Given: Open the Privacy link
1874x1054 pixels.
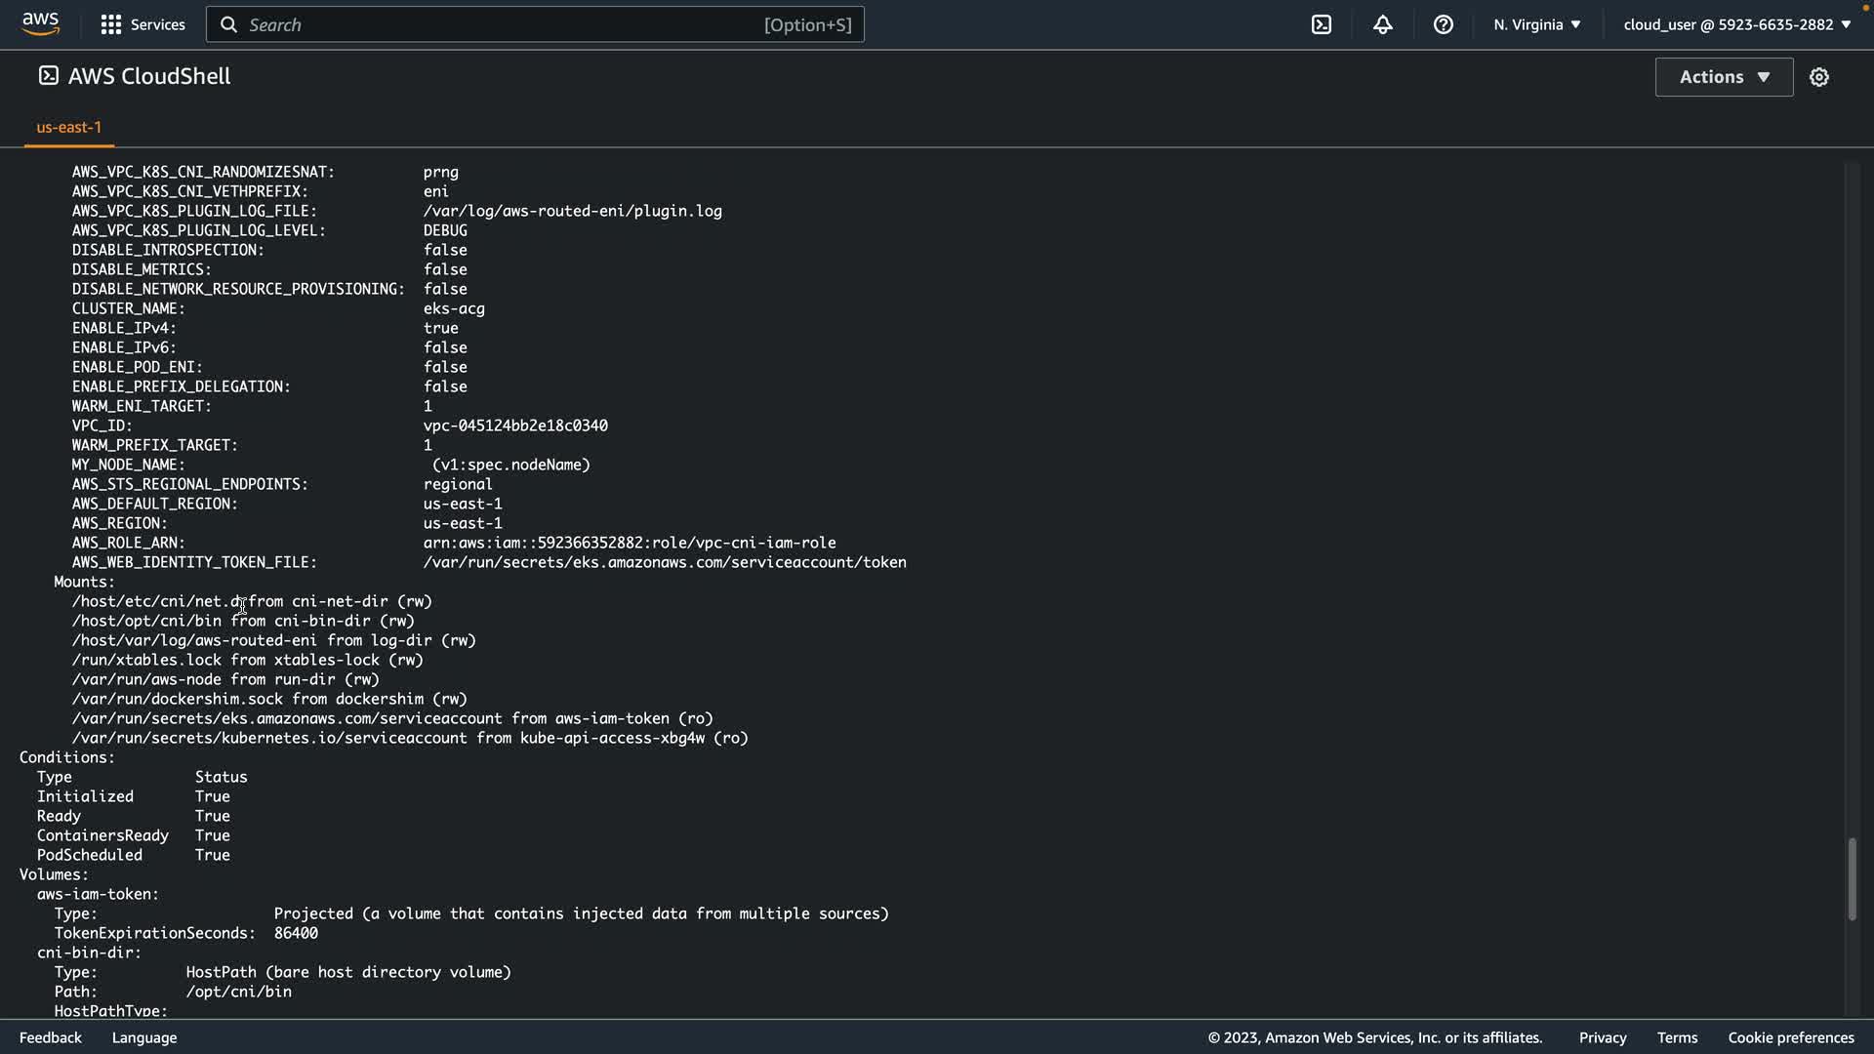Looking at the screenshot, I should (x=1602, y=1037).
